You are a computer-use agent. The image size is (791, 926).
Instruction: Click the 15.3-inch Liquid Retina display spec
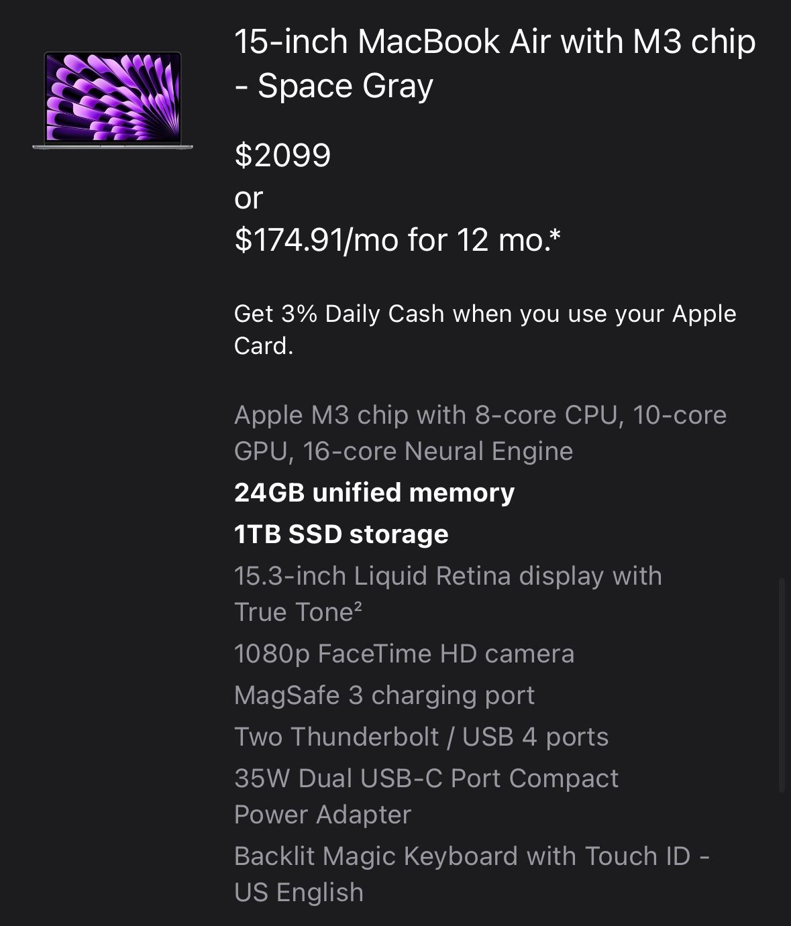[447, 576]
